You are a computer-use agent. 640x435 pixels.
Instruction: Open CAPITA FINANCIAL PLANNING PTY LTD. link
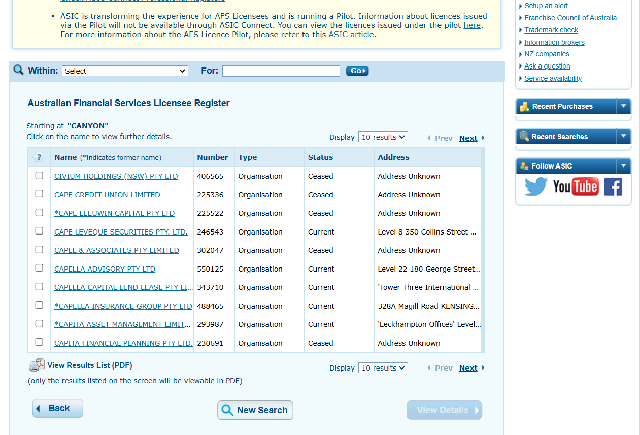123,343
